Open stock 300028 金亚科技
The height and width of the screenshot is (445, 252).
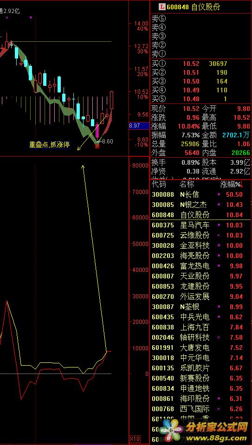(200, 245)
